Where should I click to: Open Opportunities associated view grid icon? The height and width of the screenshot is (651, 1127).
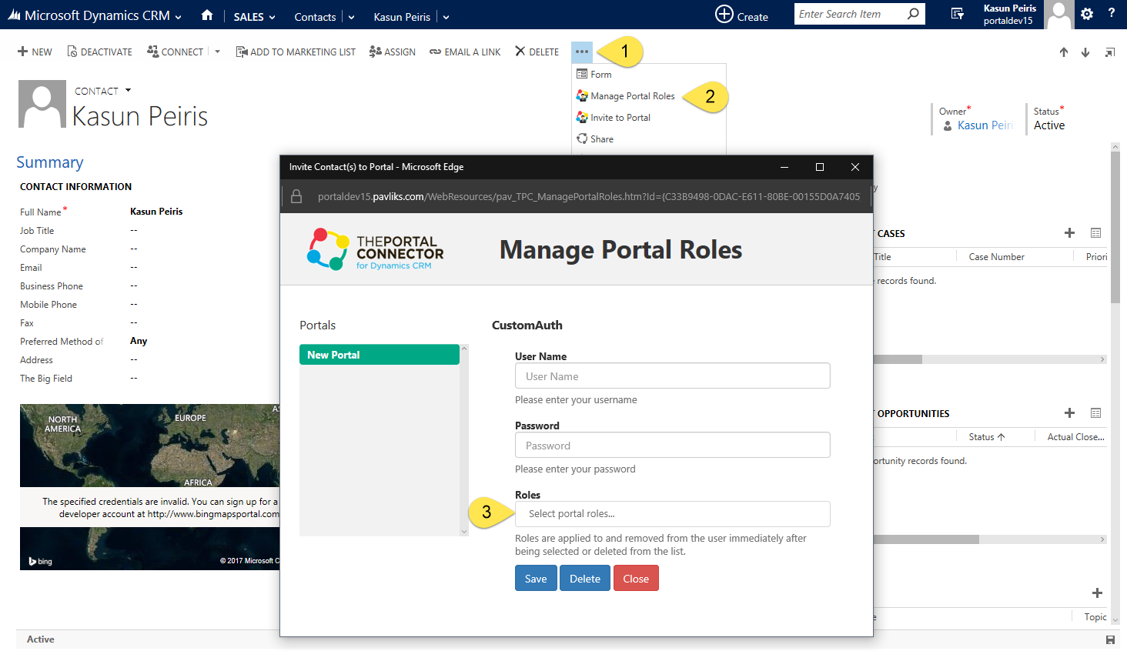click(1095, 412)
